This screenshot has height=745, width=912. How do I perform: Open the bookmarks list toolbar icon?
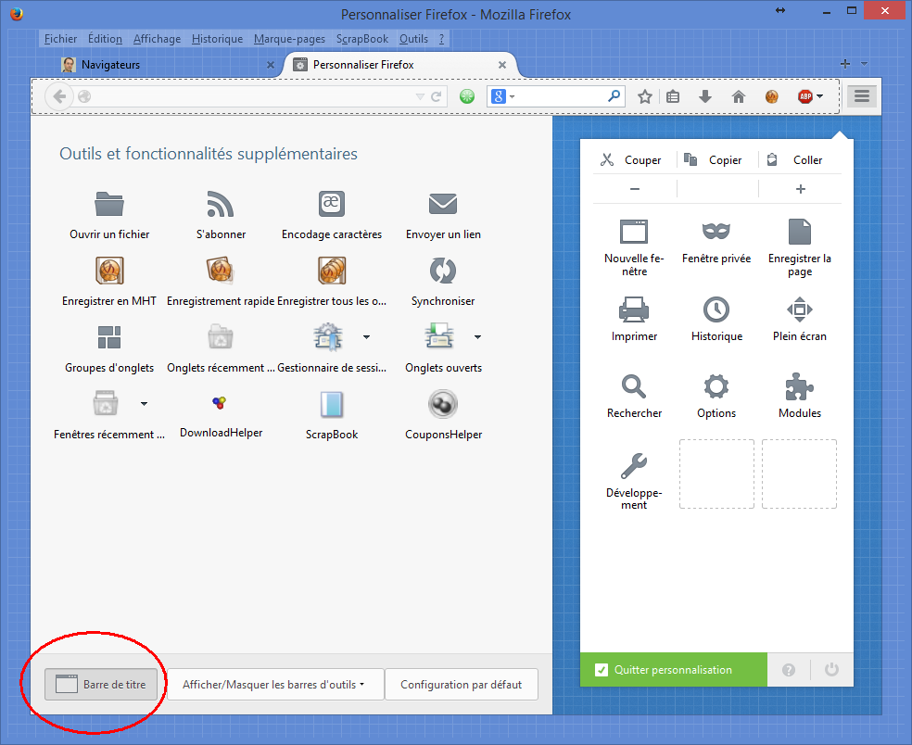pos(673,96)
